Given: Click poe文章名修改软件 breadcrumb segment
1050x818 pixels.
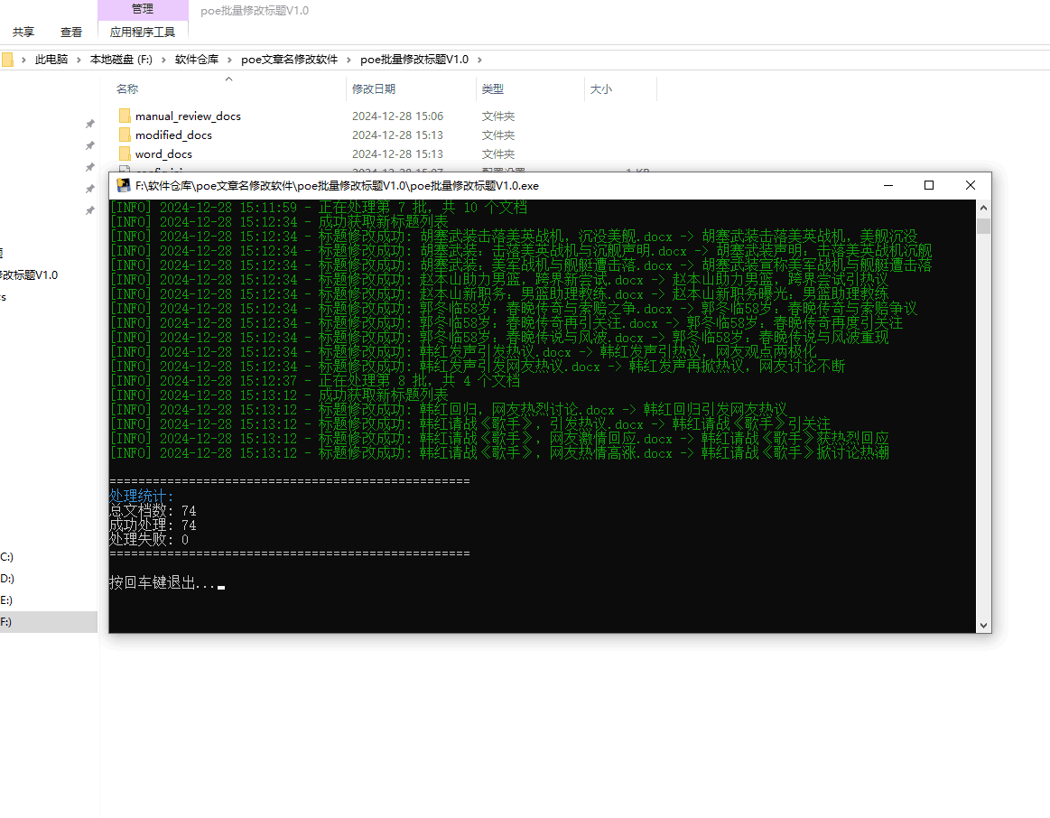Looking at the screenshot, I should tap(289, 60).
